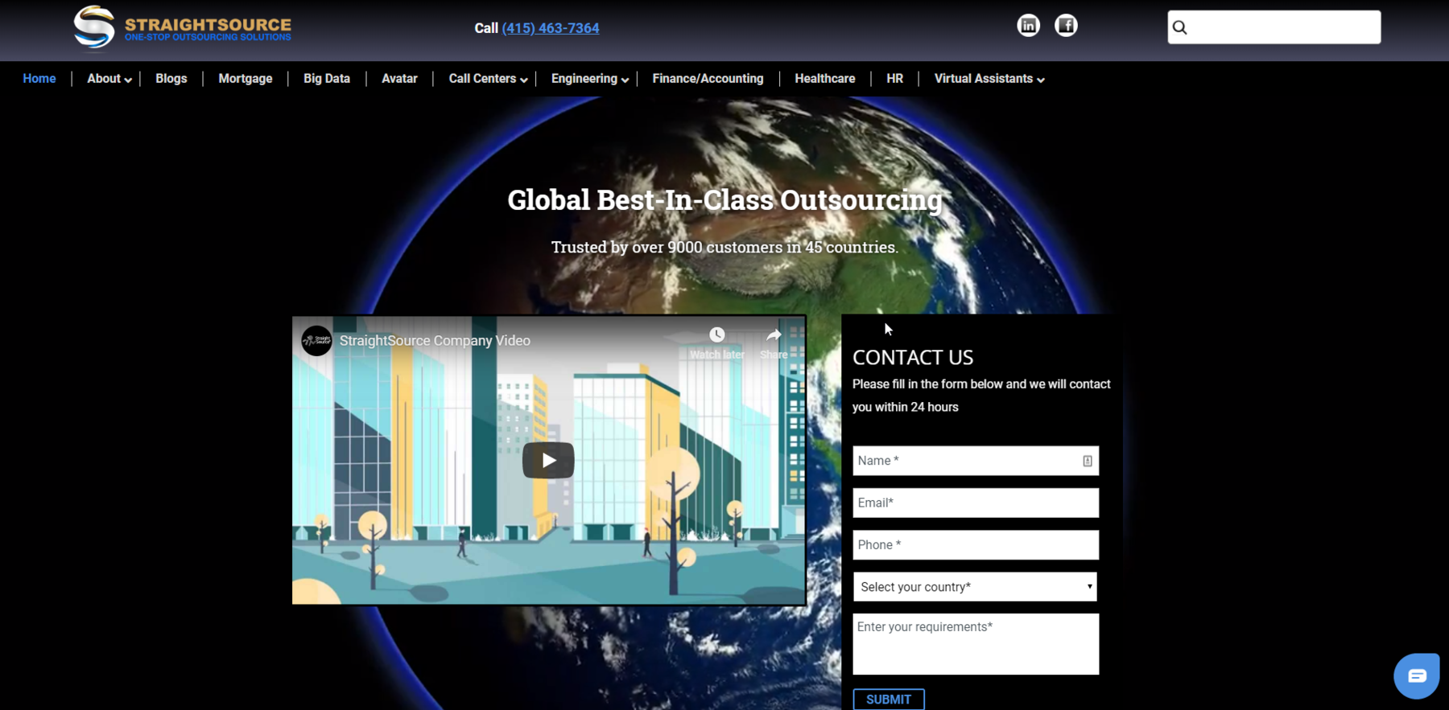The height and width of the screenshot is (710, 1449).
Task: Click the autofill icon in Name field
Action: 1088,461
